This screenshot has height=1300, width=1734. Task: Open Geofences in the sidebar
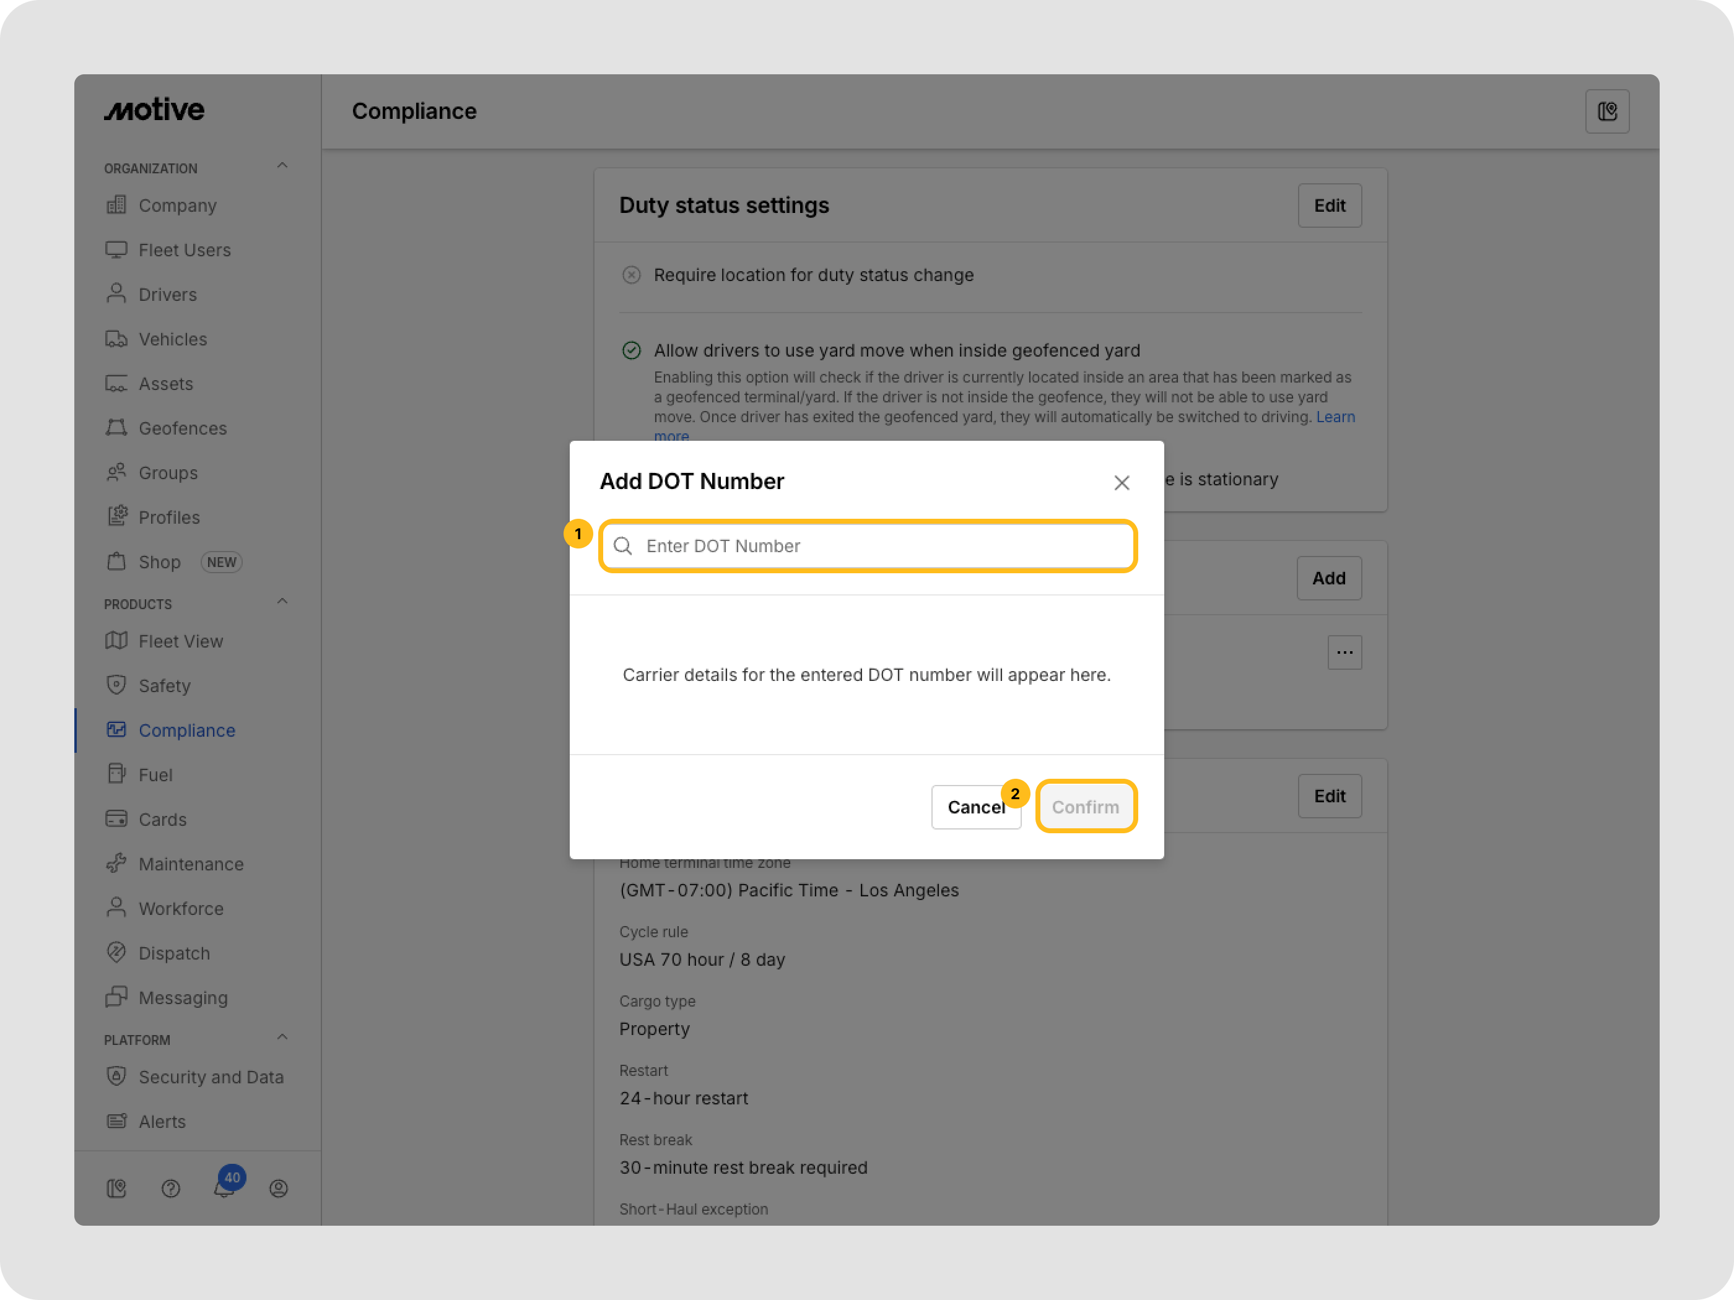(182, 428)
